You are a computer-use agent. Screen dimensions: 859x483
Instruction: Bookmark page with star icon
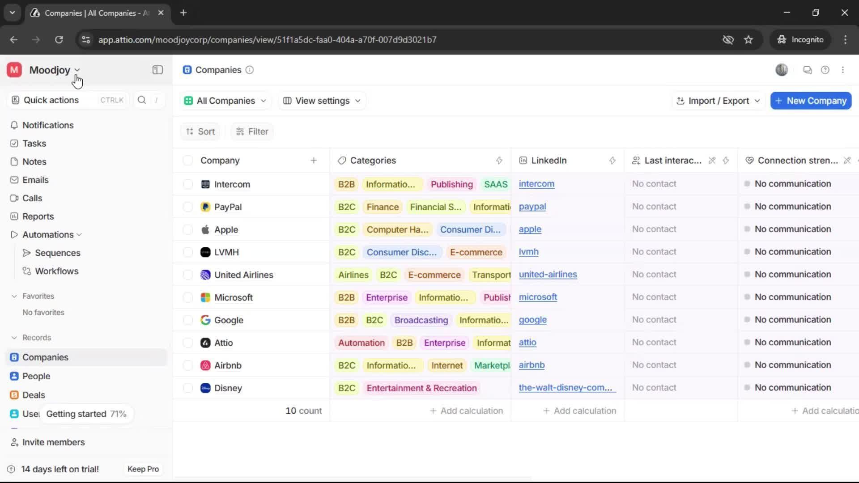pos(748,39)
